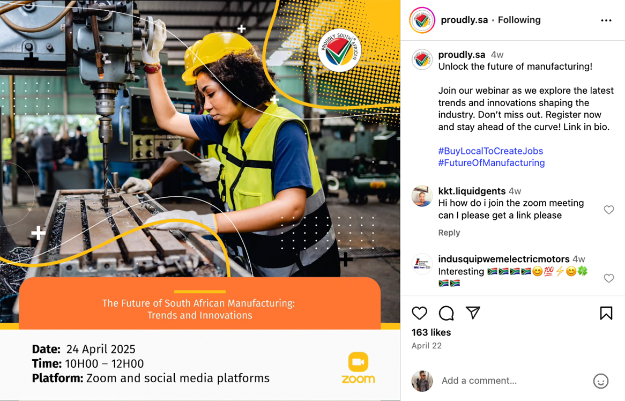View the 163 likes list

[x=431, y=332]
